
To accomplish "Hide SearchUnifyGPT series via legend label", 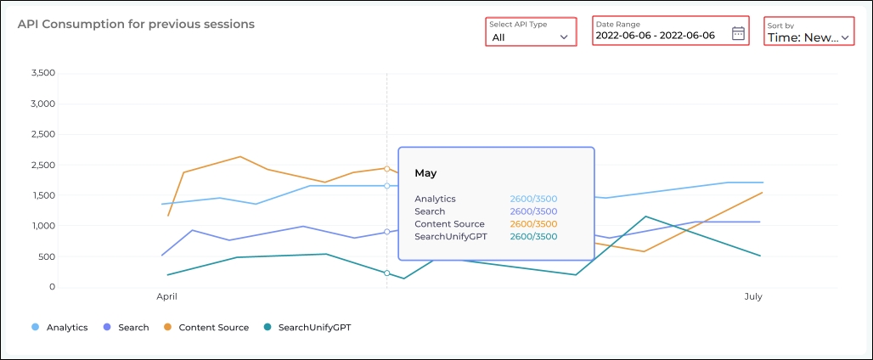I will pyautogui.click(x=314, y=327).
